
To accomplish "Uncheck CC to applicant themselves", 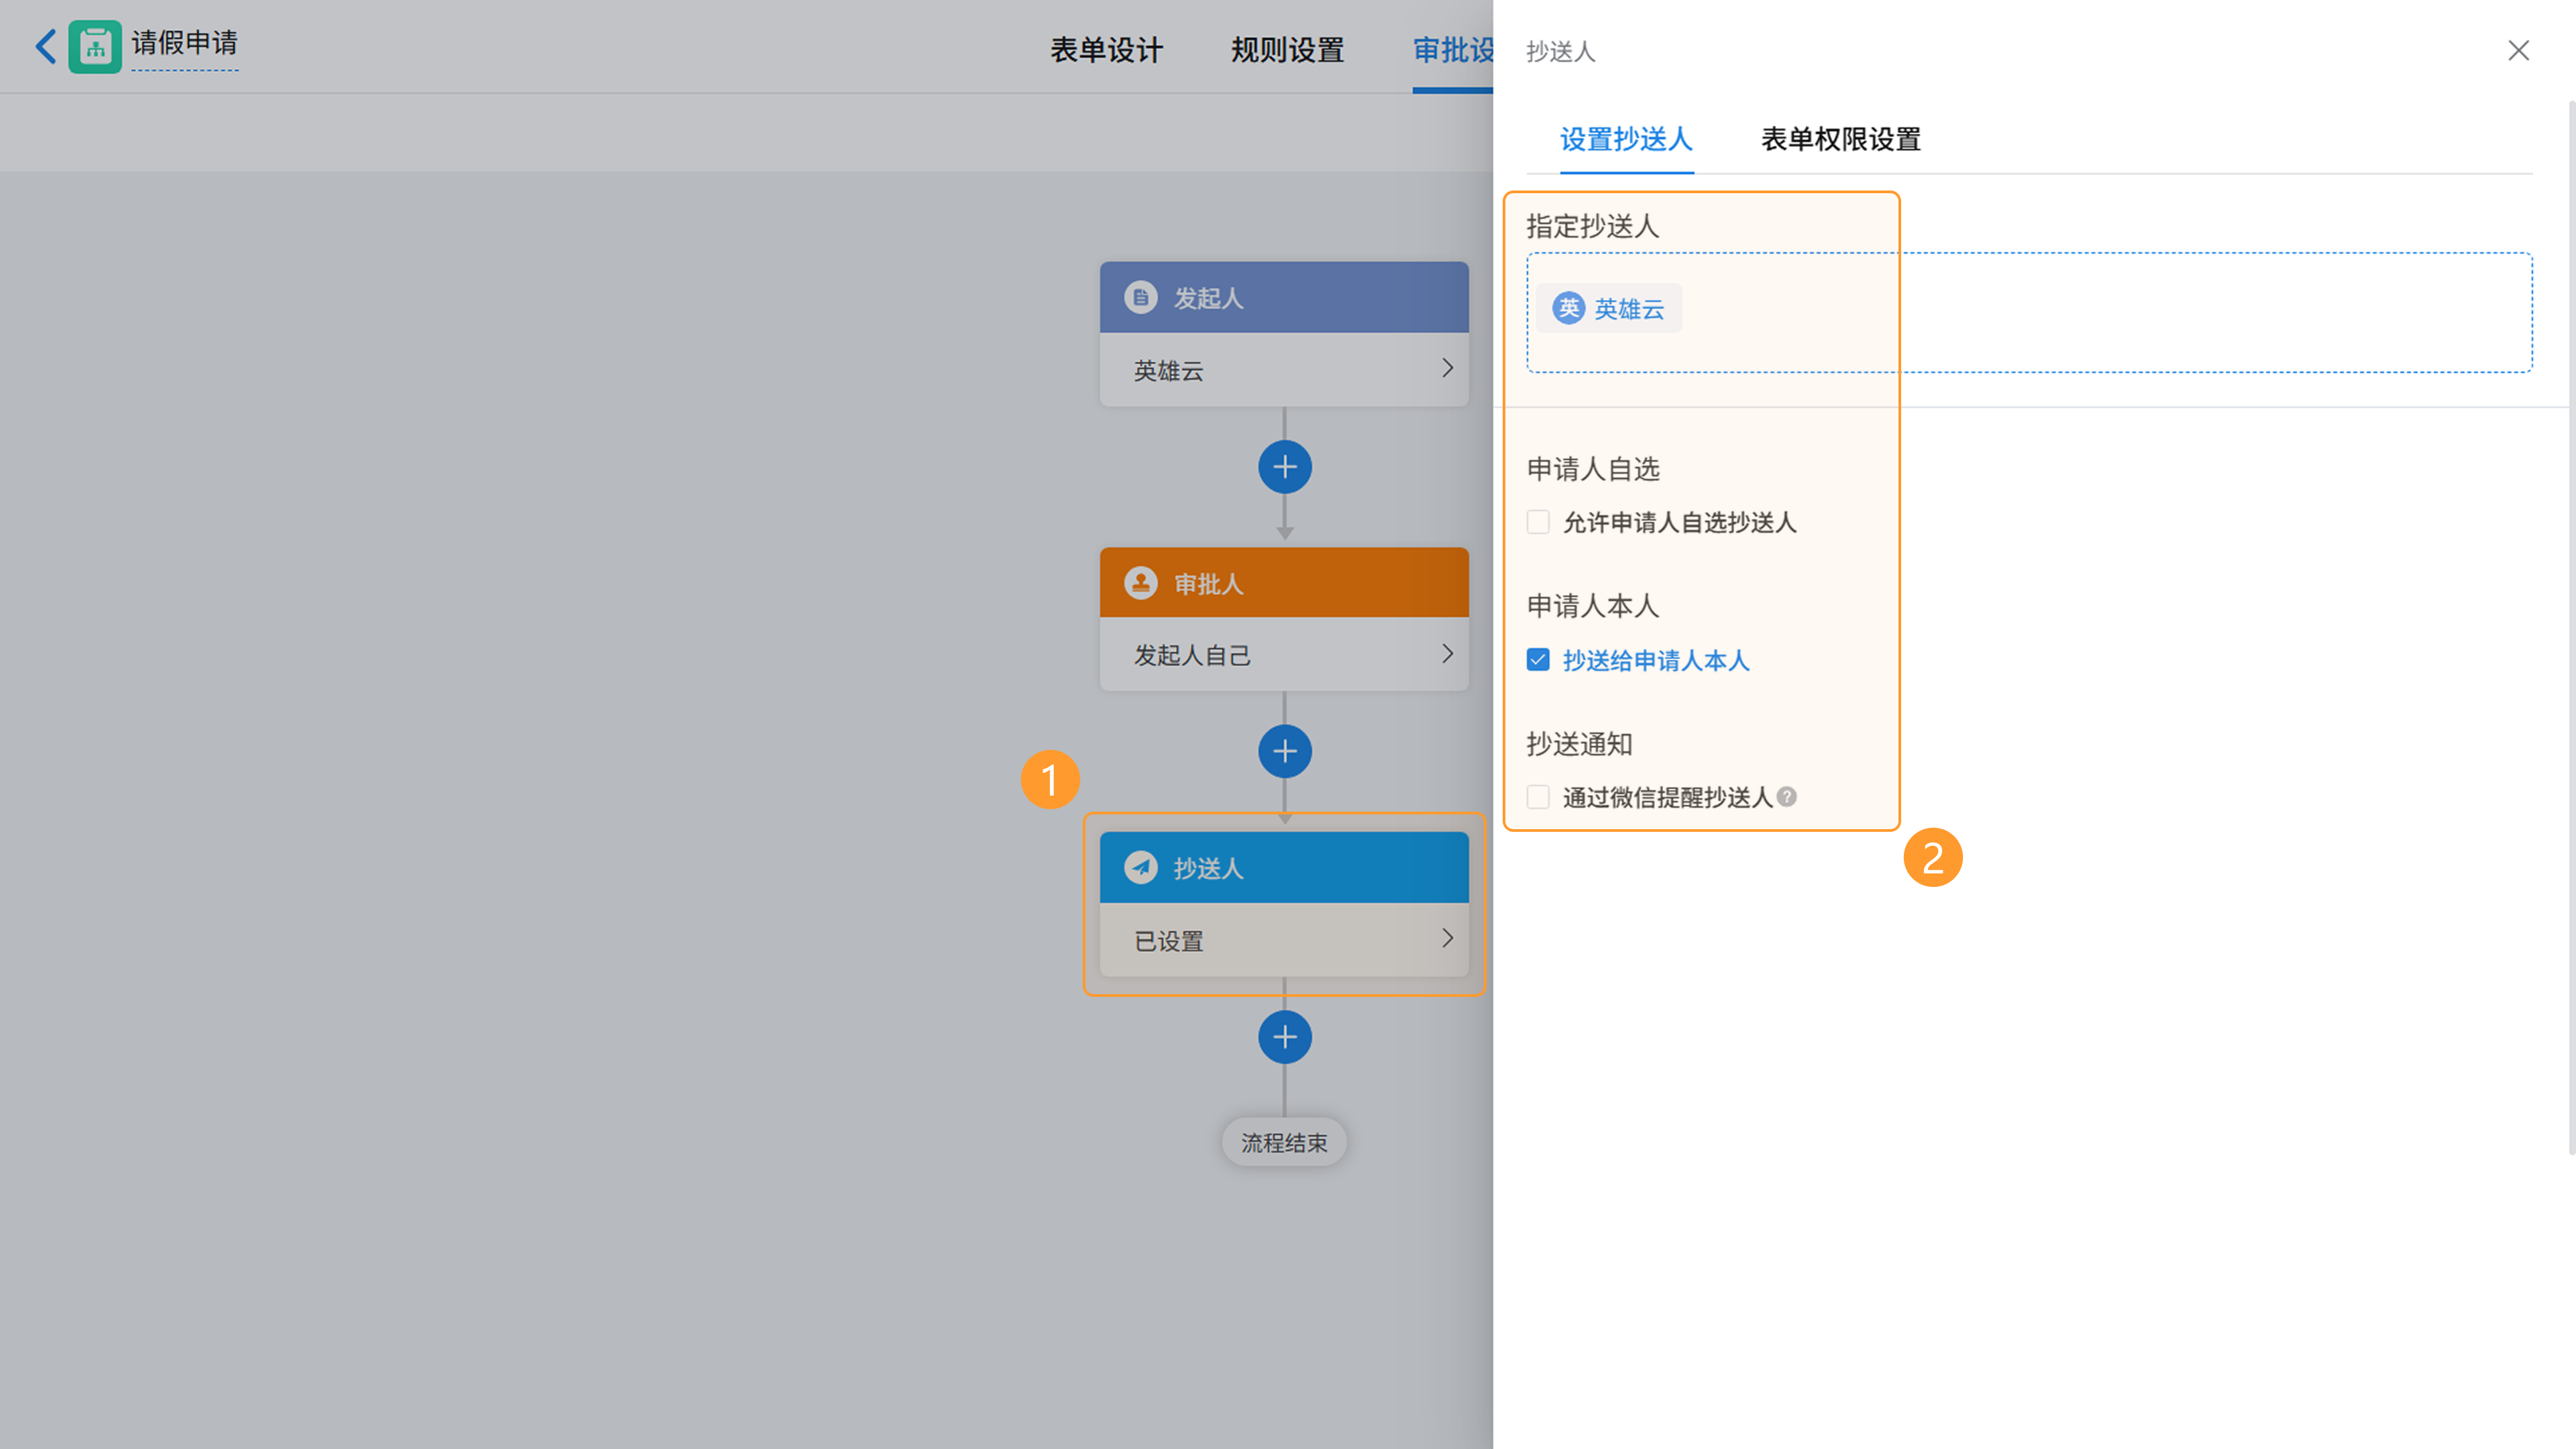I will coord(1538,660).
